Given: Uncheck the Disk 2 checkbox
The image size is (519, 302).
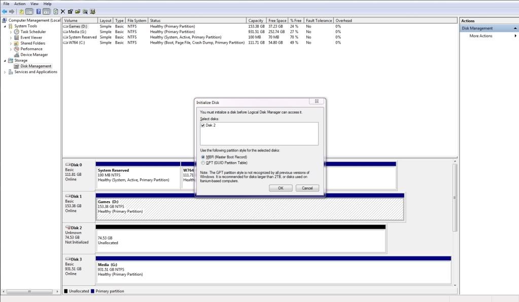Looking at the screenshot, I should click(203, 125).
